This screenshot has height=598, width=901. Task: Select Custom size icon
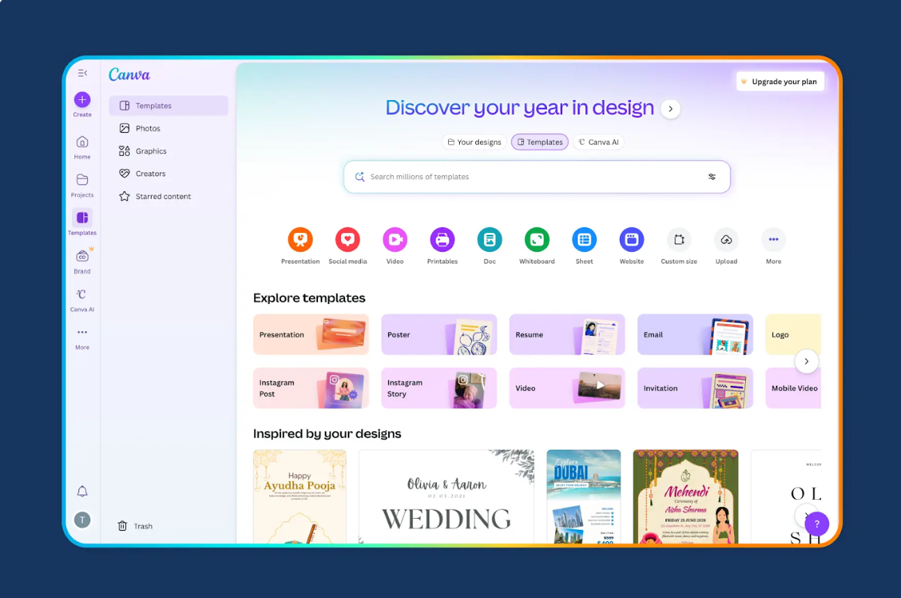[679, 239]
